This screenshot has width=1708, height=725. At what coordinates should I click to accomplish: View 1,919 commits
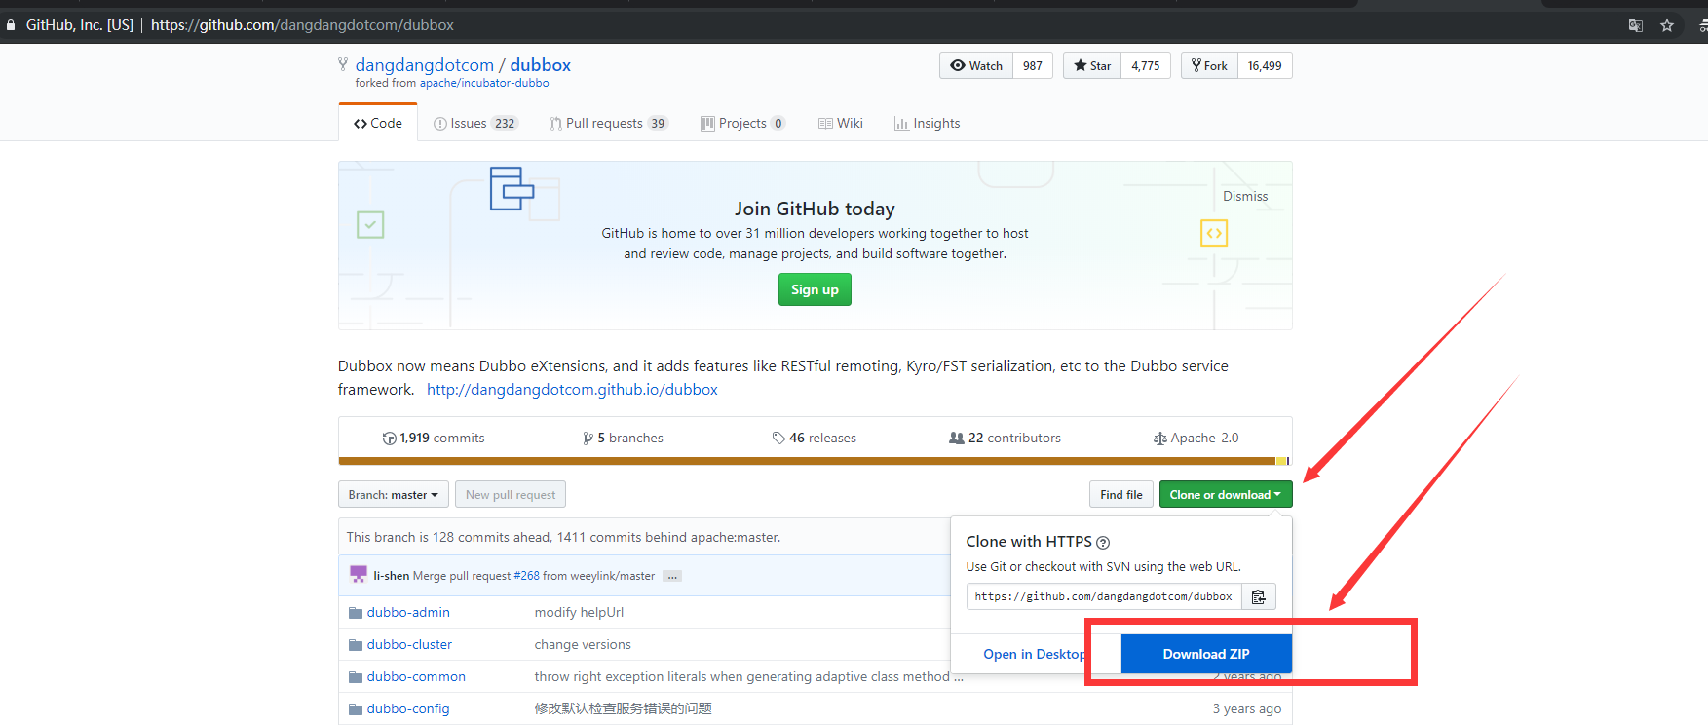(434, 438)
